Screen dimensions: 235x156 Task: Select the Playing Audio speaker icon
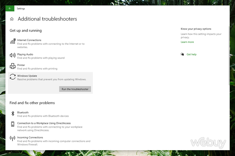(x=13, y=55)
